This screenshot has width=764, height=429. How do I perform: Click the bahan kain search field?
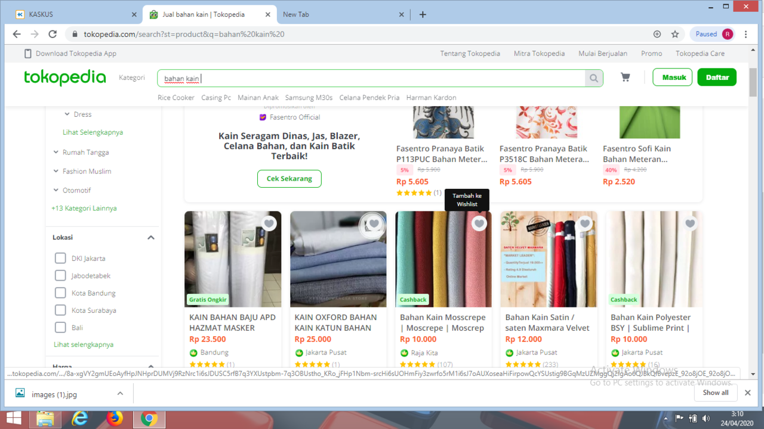coord(371,78)
